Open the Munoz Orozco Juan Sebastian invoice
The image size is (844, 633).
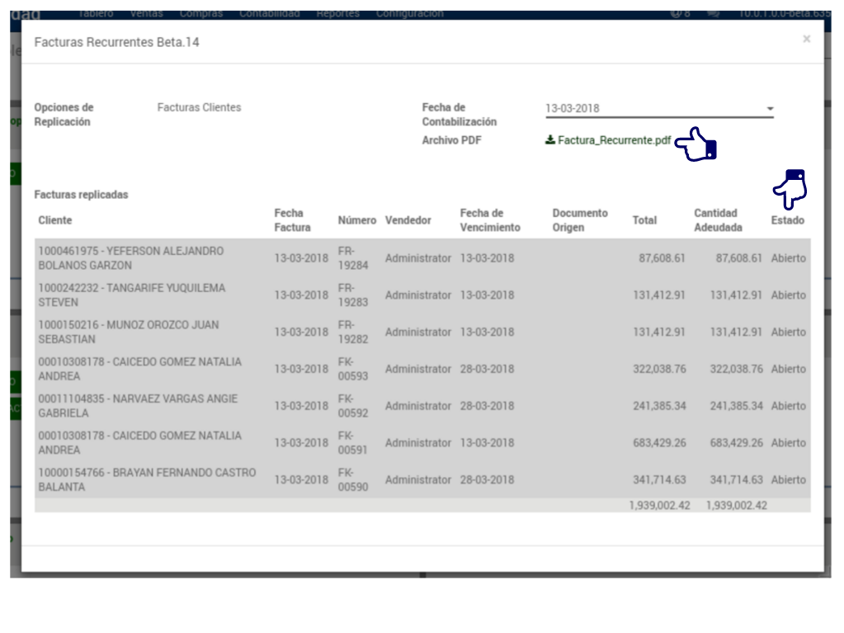(x=128, y=332)
